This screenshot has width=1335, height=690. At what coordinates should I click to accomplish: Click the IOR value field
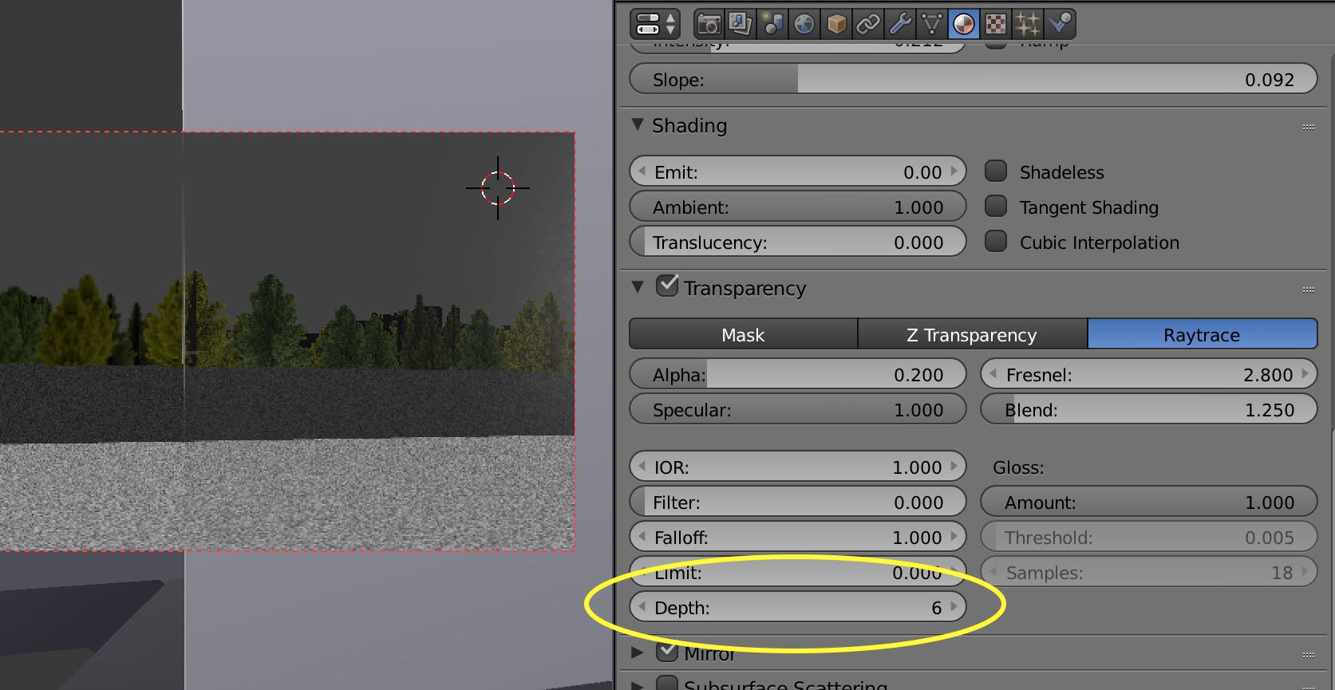pos(797,467)
